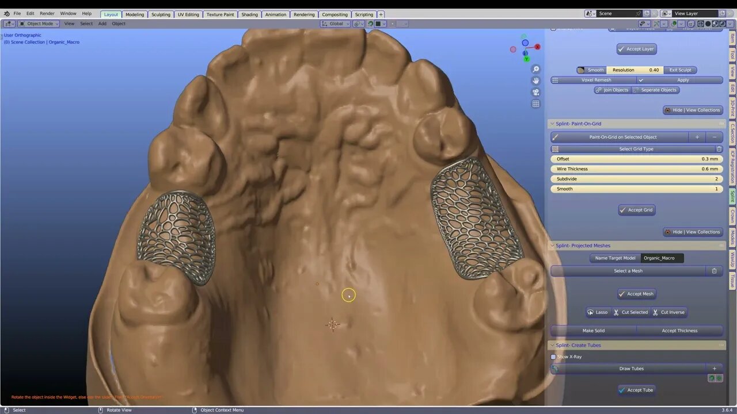Adjust the Offset 0.3 mm slider
The height and width of the screenshot is (414, 737).
click(x=637, y=159)
